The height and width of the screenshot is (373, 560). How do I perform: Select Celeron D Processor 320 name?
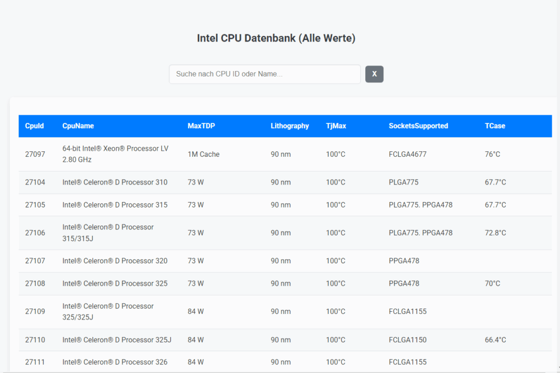(x=115, y=261)
